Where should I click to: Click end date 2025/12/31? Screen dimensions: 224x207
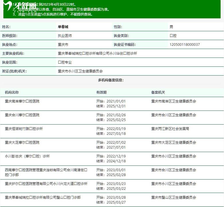click(x=116, y=106)
